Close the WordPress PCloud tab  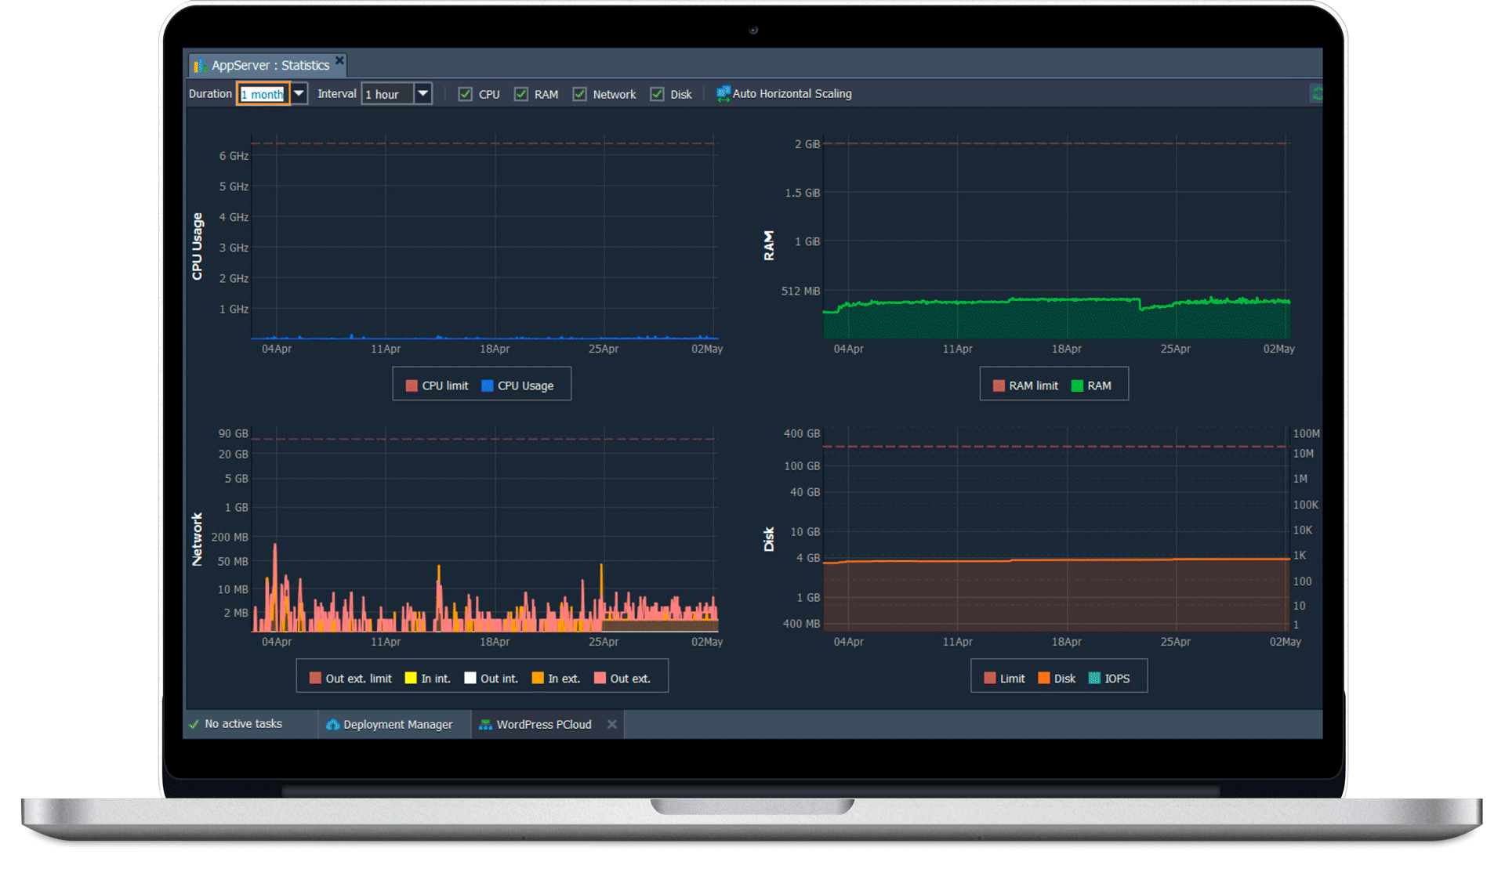click(612, 725)
